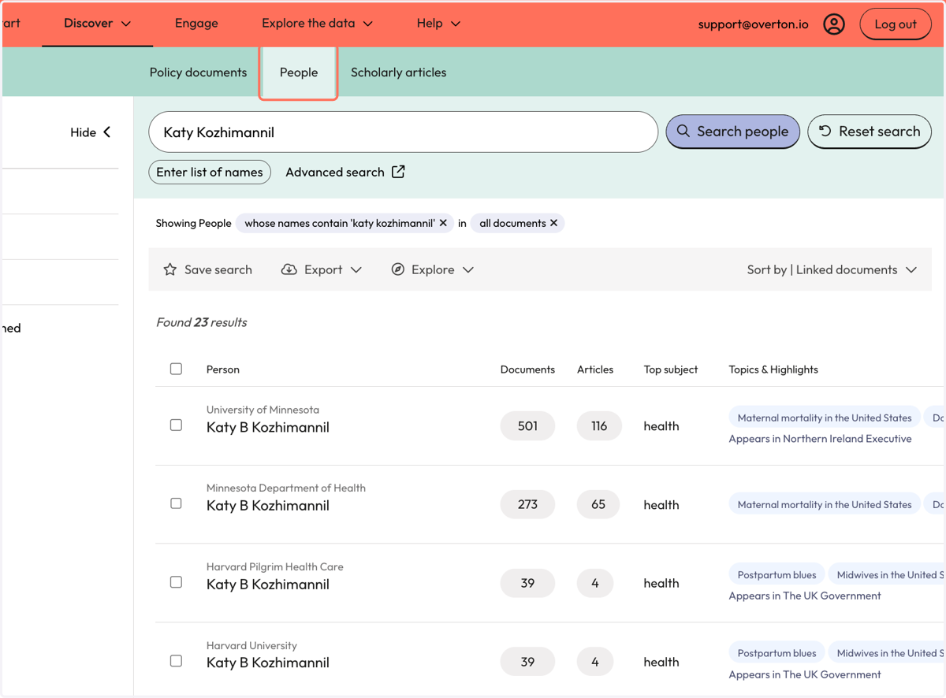
Task: Open the Advanced search link
Action: 345,172
